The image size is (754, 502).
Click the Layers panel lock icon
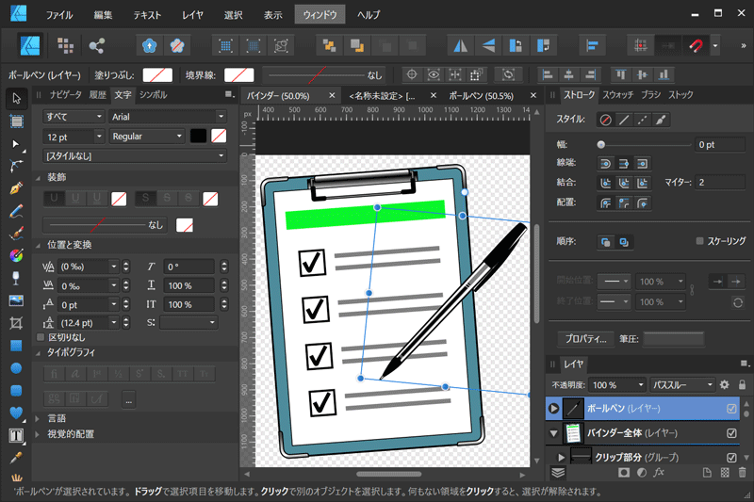pos(742,384)
